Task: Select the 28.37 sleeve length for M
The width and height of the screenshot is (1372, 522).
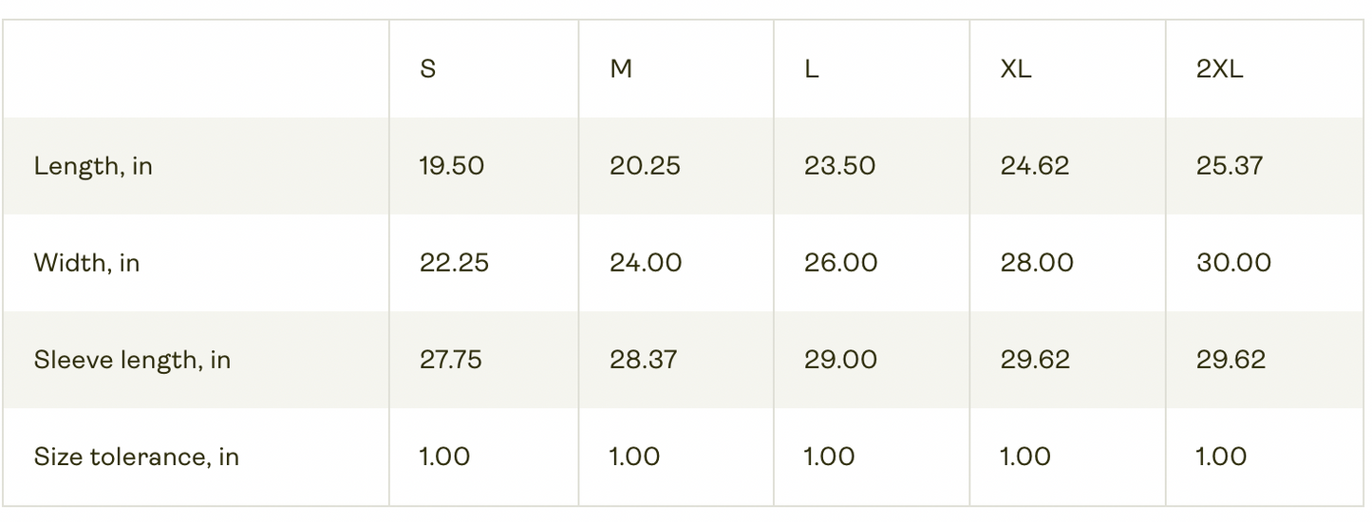Action: click(645, 360)
